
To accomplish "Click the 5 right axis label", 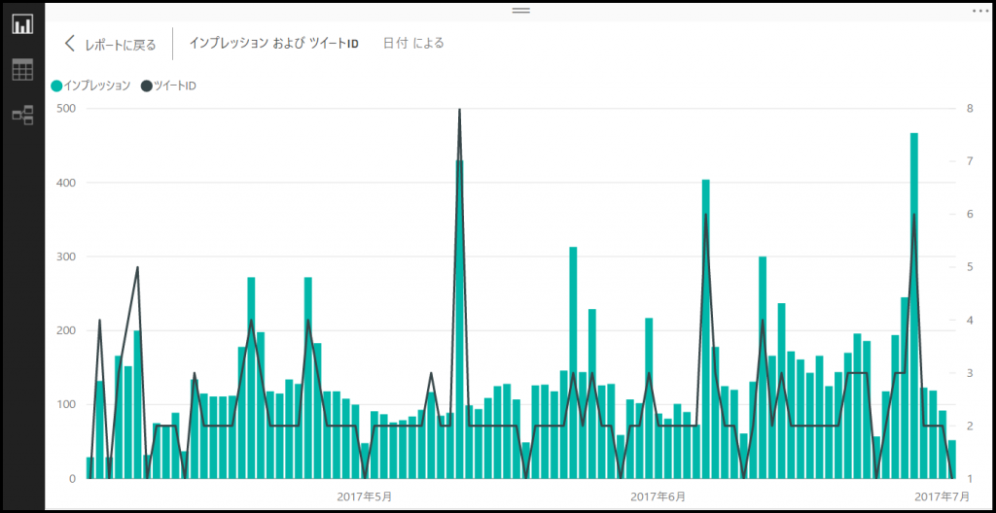I will click(970, 267).
